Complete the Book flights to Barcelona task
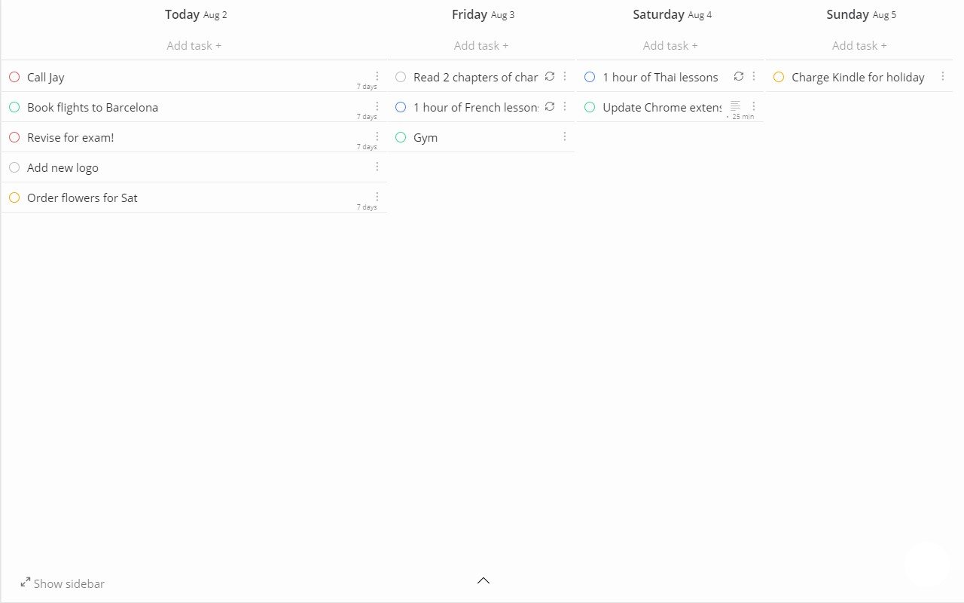The height and width of the screenshot is (603, 964). [14, 107]
